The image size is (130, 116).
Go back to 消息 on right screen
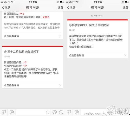(x=71, y=7)
